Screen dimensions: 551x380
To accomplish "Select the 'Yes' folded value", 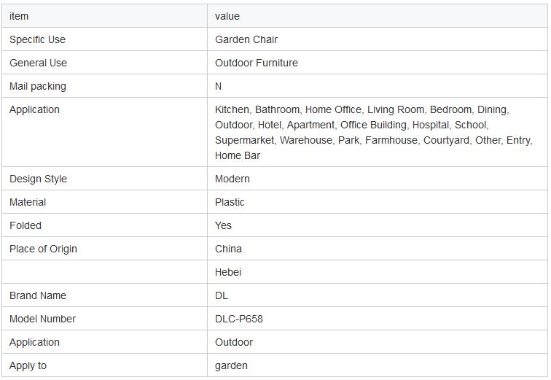I will (x=223, y=225).
